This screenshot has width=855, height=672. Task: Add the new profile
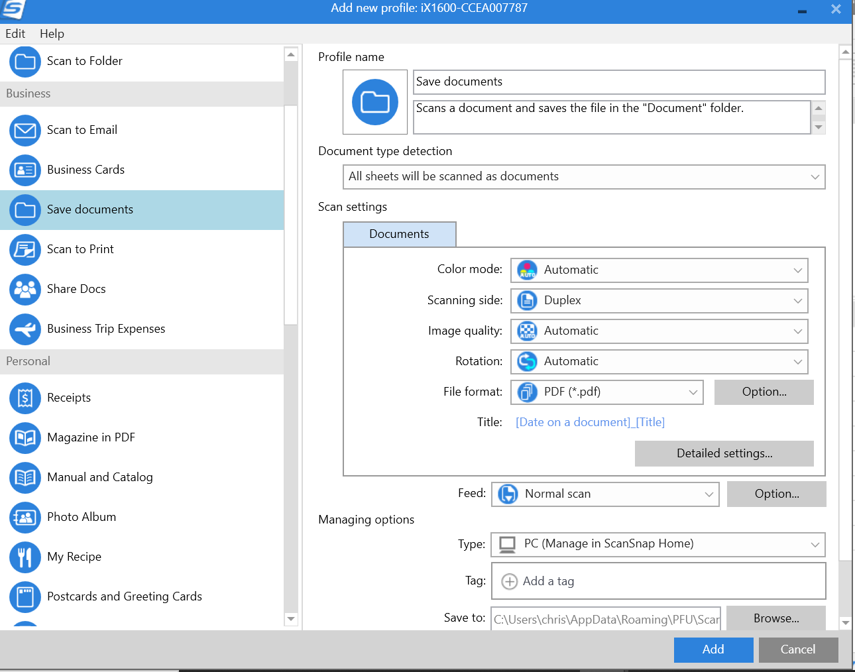[x=713, y=649]
